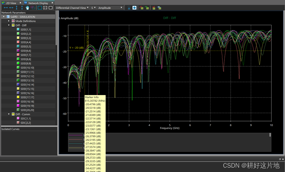Image resolution: width=285 pixels, height=172 pixels.
Task: Click the red-arrow folder icon
Action: 141,8
